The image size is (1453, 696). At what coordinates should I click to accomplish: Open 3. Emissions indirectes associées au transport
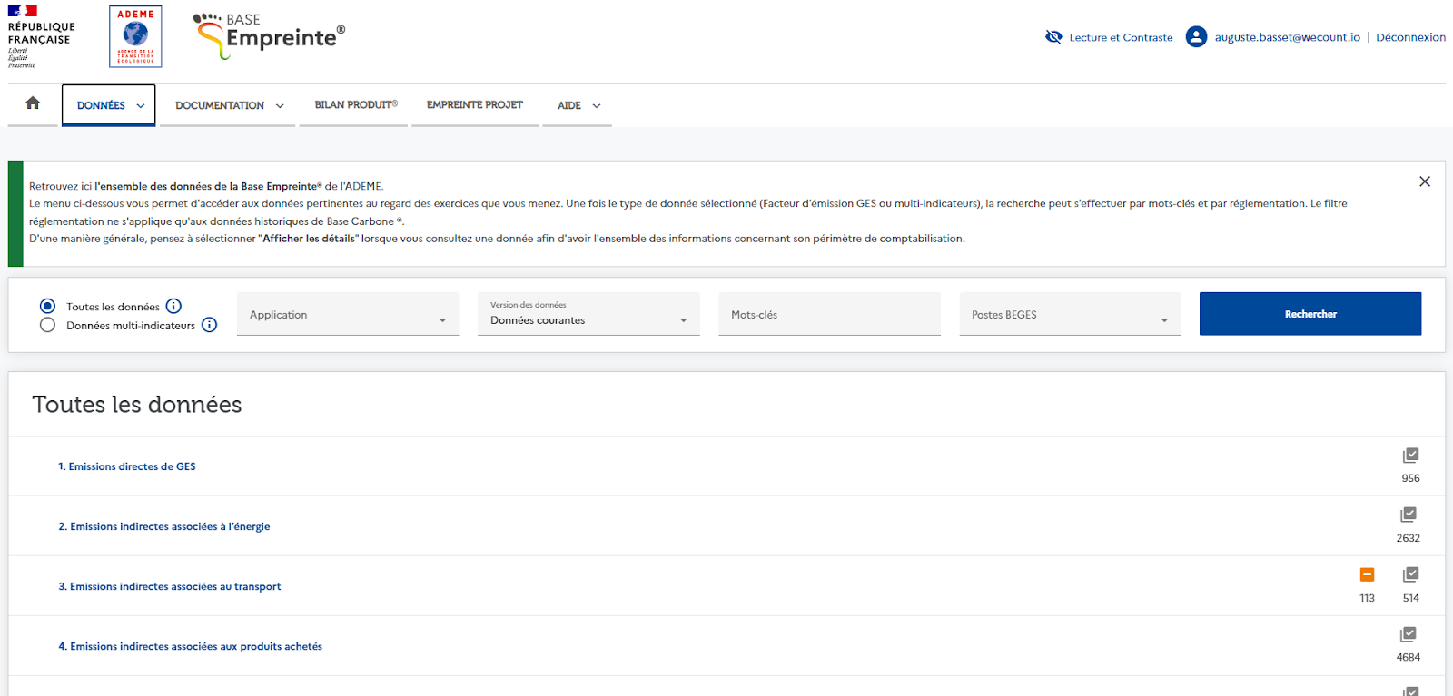170,586
